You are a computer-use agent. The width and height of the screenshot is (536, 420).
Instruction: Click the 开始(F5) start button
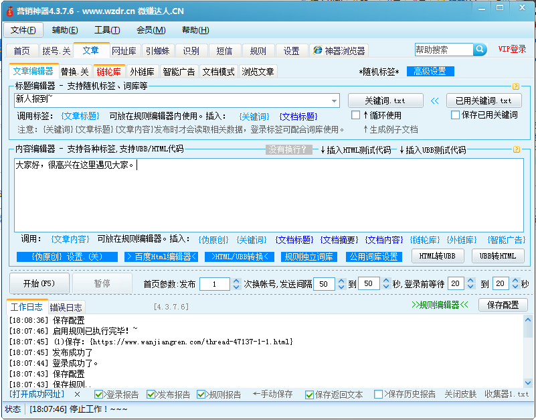[x=37, y=283]
